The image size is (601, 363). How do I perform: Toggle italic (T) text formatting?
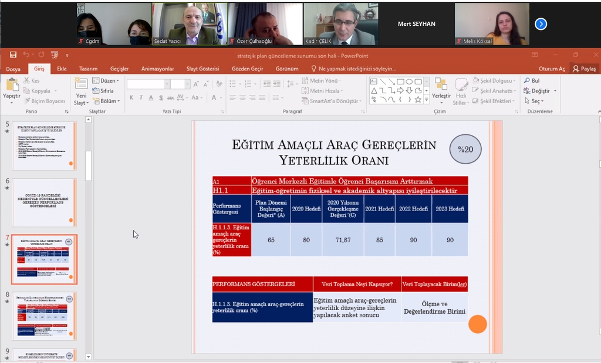pyautogui.click(x=141, y=97)
